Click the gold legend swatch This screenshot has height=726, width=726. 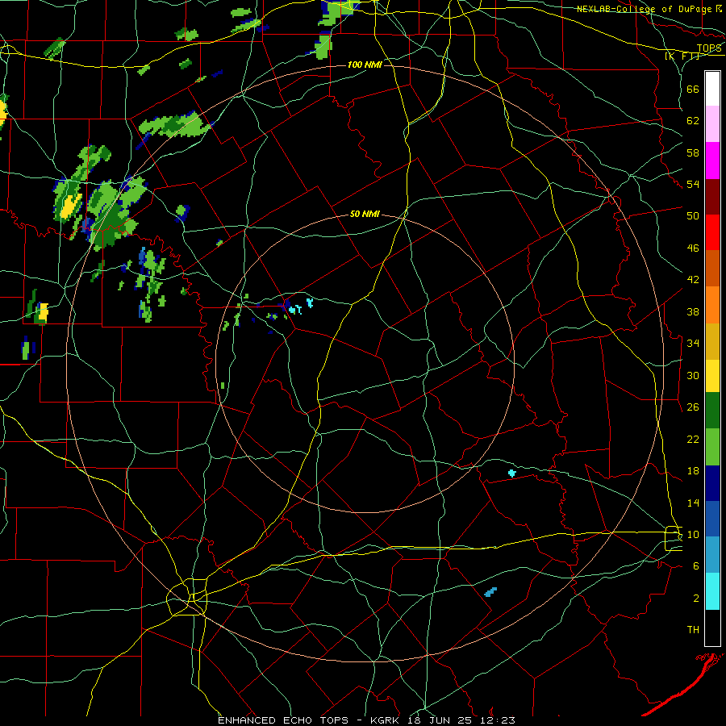tap(712, 342)
